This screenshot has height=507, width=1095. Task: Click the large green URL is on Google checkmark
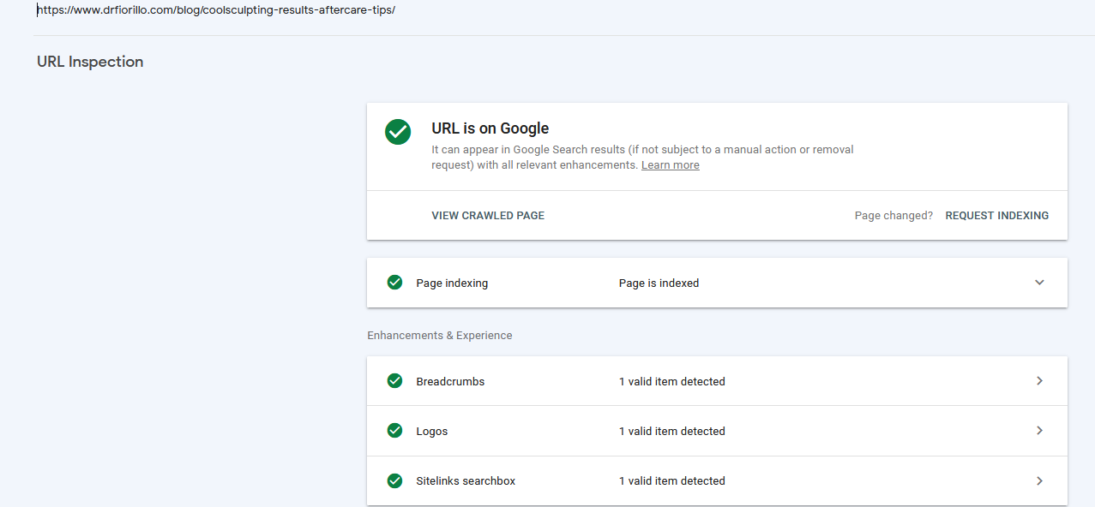(398, 132)
